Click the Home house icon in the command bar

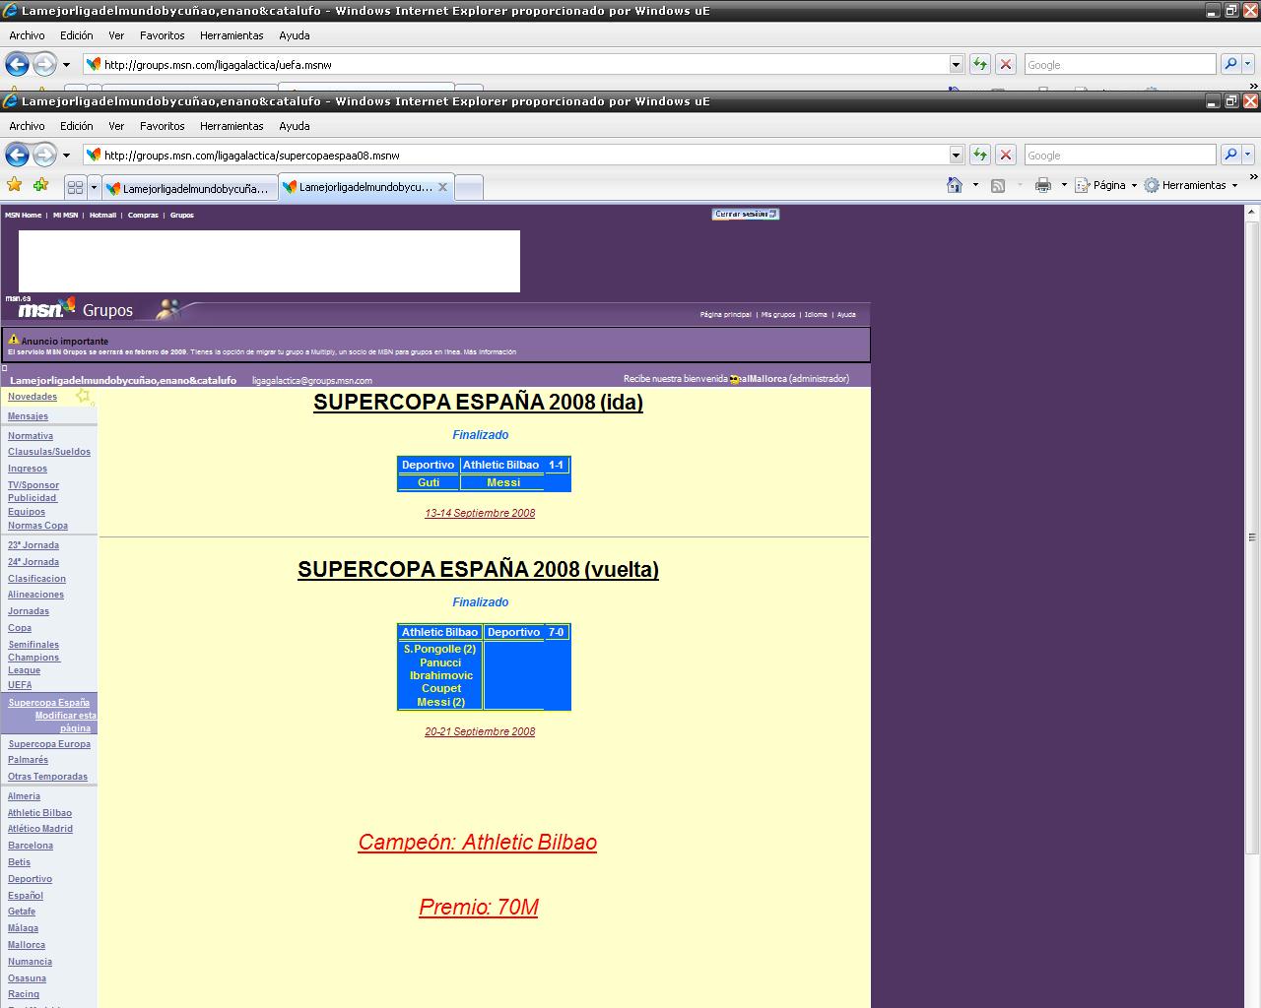(x=954, y=185)
